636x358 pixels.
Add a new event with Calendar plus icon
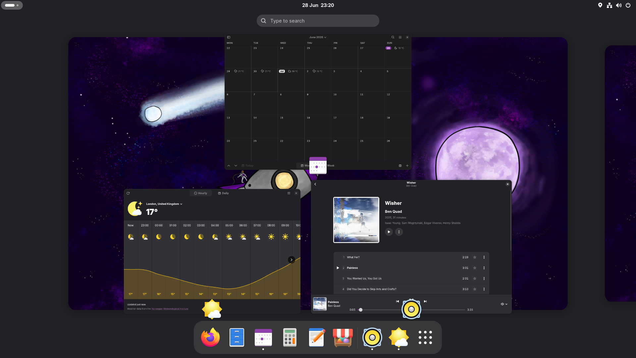coord(407,165)
